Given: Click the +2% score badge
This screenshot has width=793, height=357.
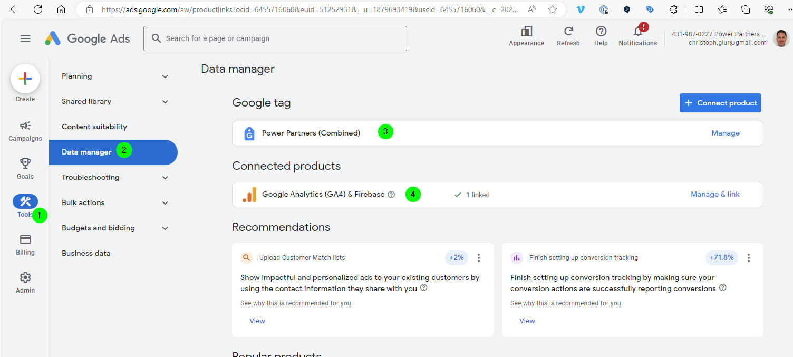Looking at the screenshot, I should [457, 258].
